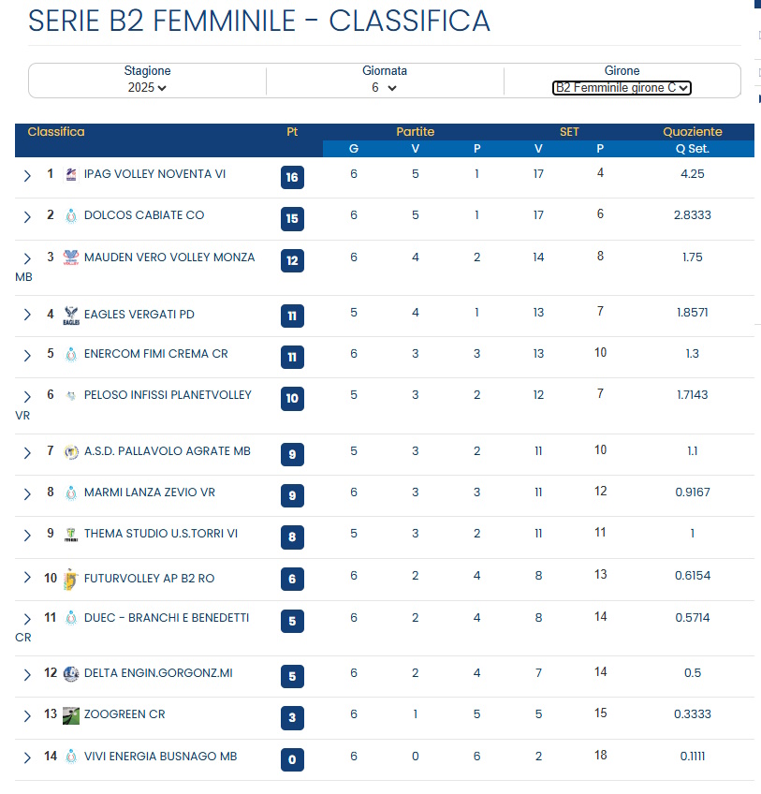Screen dimensions: 761x794
Task: Expand the Dolcos Cabiate CO row
Action: (x=27, y=216)
